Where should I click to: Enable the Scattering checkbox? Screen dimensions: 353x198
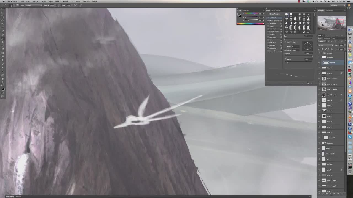tap(268, 23)
